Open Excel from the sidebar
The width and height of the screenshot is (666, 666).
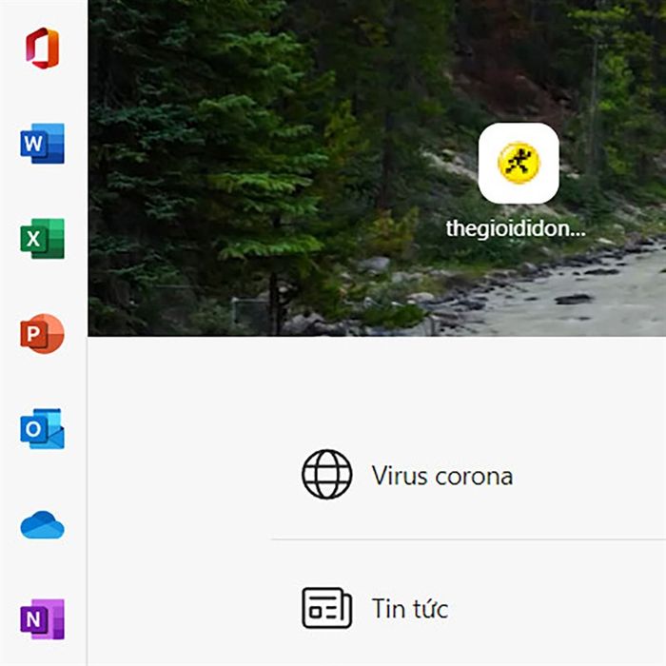coord(42,239)
